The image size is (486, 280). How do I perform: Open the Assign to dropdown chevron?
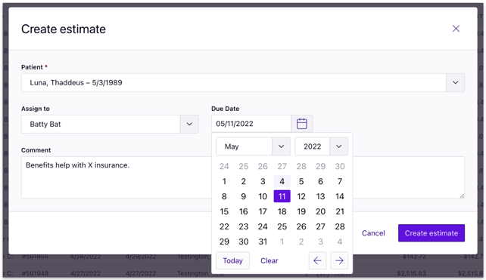pyautogui.click(x=189, y=124)
